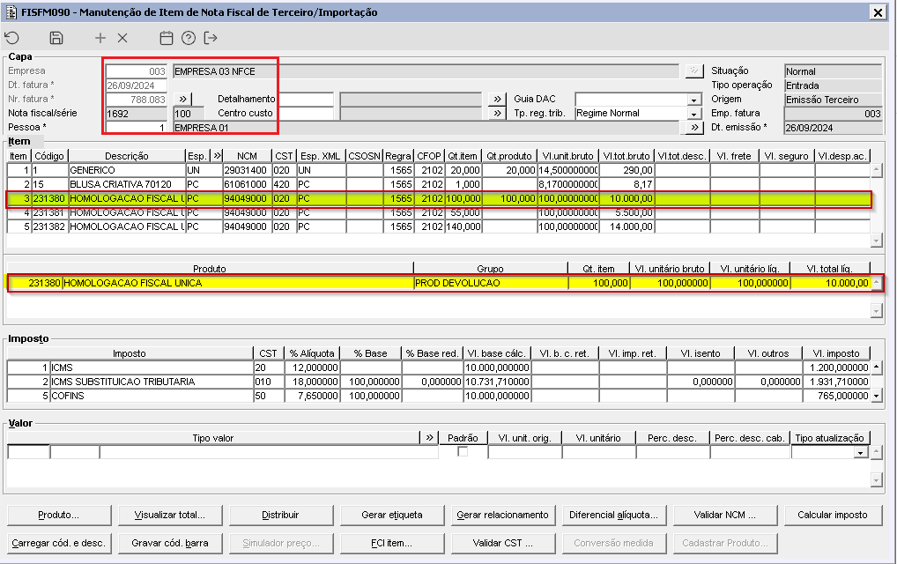Toggle the Padrão checkbox in Valor grid
897x564 pixels.
coord(463,452)
